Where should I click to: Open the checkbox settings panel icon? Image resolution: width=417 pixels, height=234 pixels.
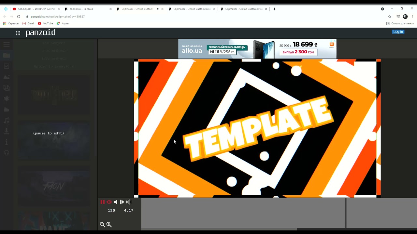click(x=7, y=66)
